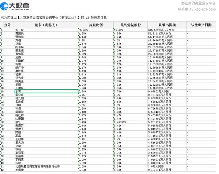Select amount cell 20.199989万人民币
The image size is (219, 174).
pos(167,57)
